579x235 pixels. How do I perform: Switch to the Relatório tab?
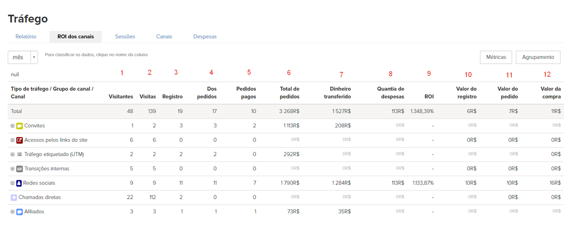tap(26, 37)
